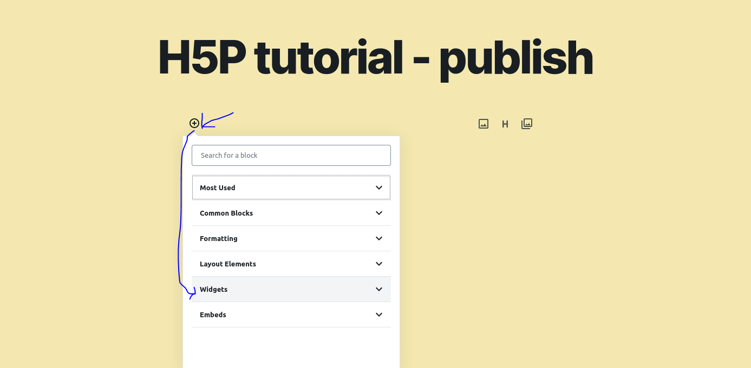Insert an Image block via icon
This screenshot has height=368, width=751.
484,124
